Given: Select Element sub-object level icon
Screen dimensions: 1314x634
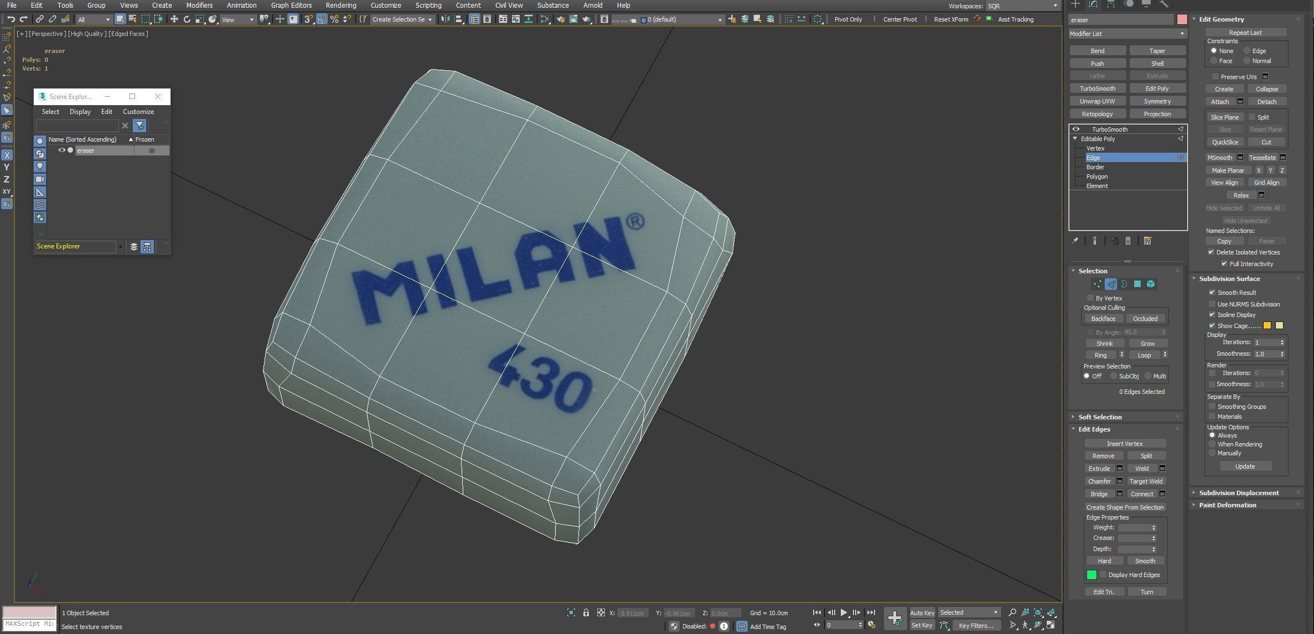Looking at the screenshot, I should (1151, 284).
